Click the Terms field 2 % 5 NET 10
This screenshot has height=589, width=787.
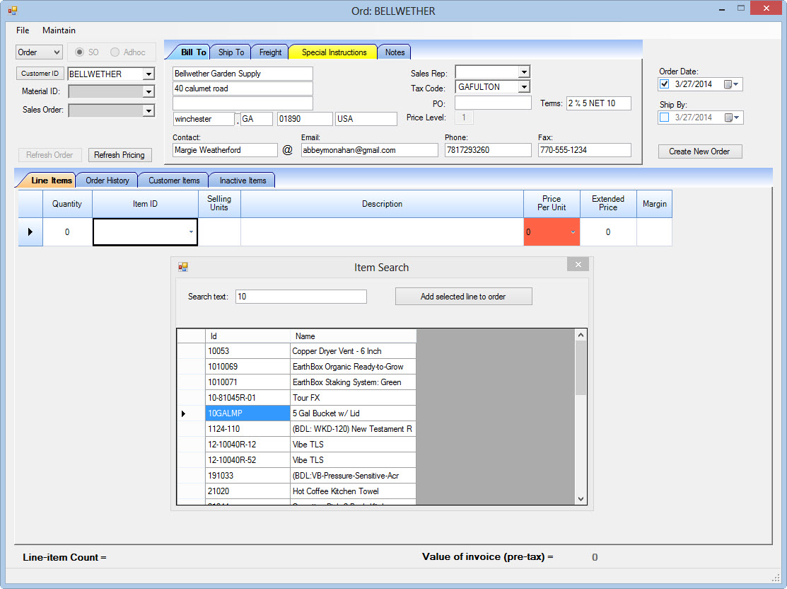pyautogui.click(x=598, y=103)
